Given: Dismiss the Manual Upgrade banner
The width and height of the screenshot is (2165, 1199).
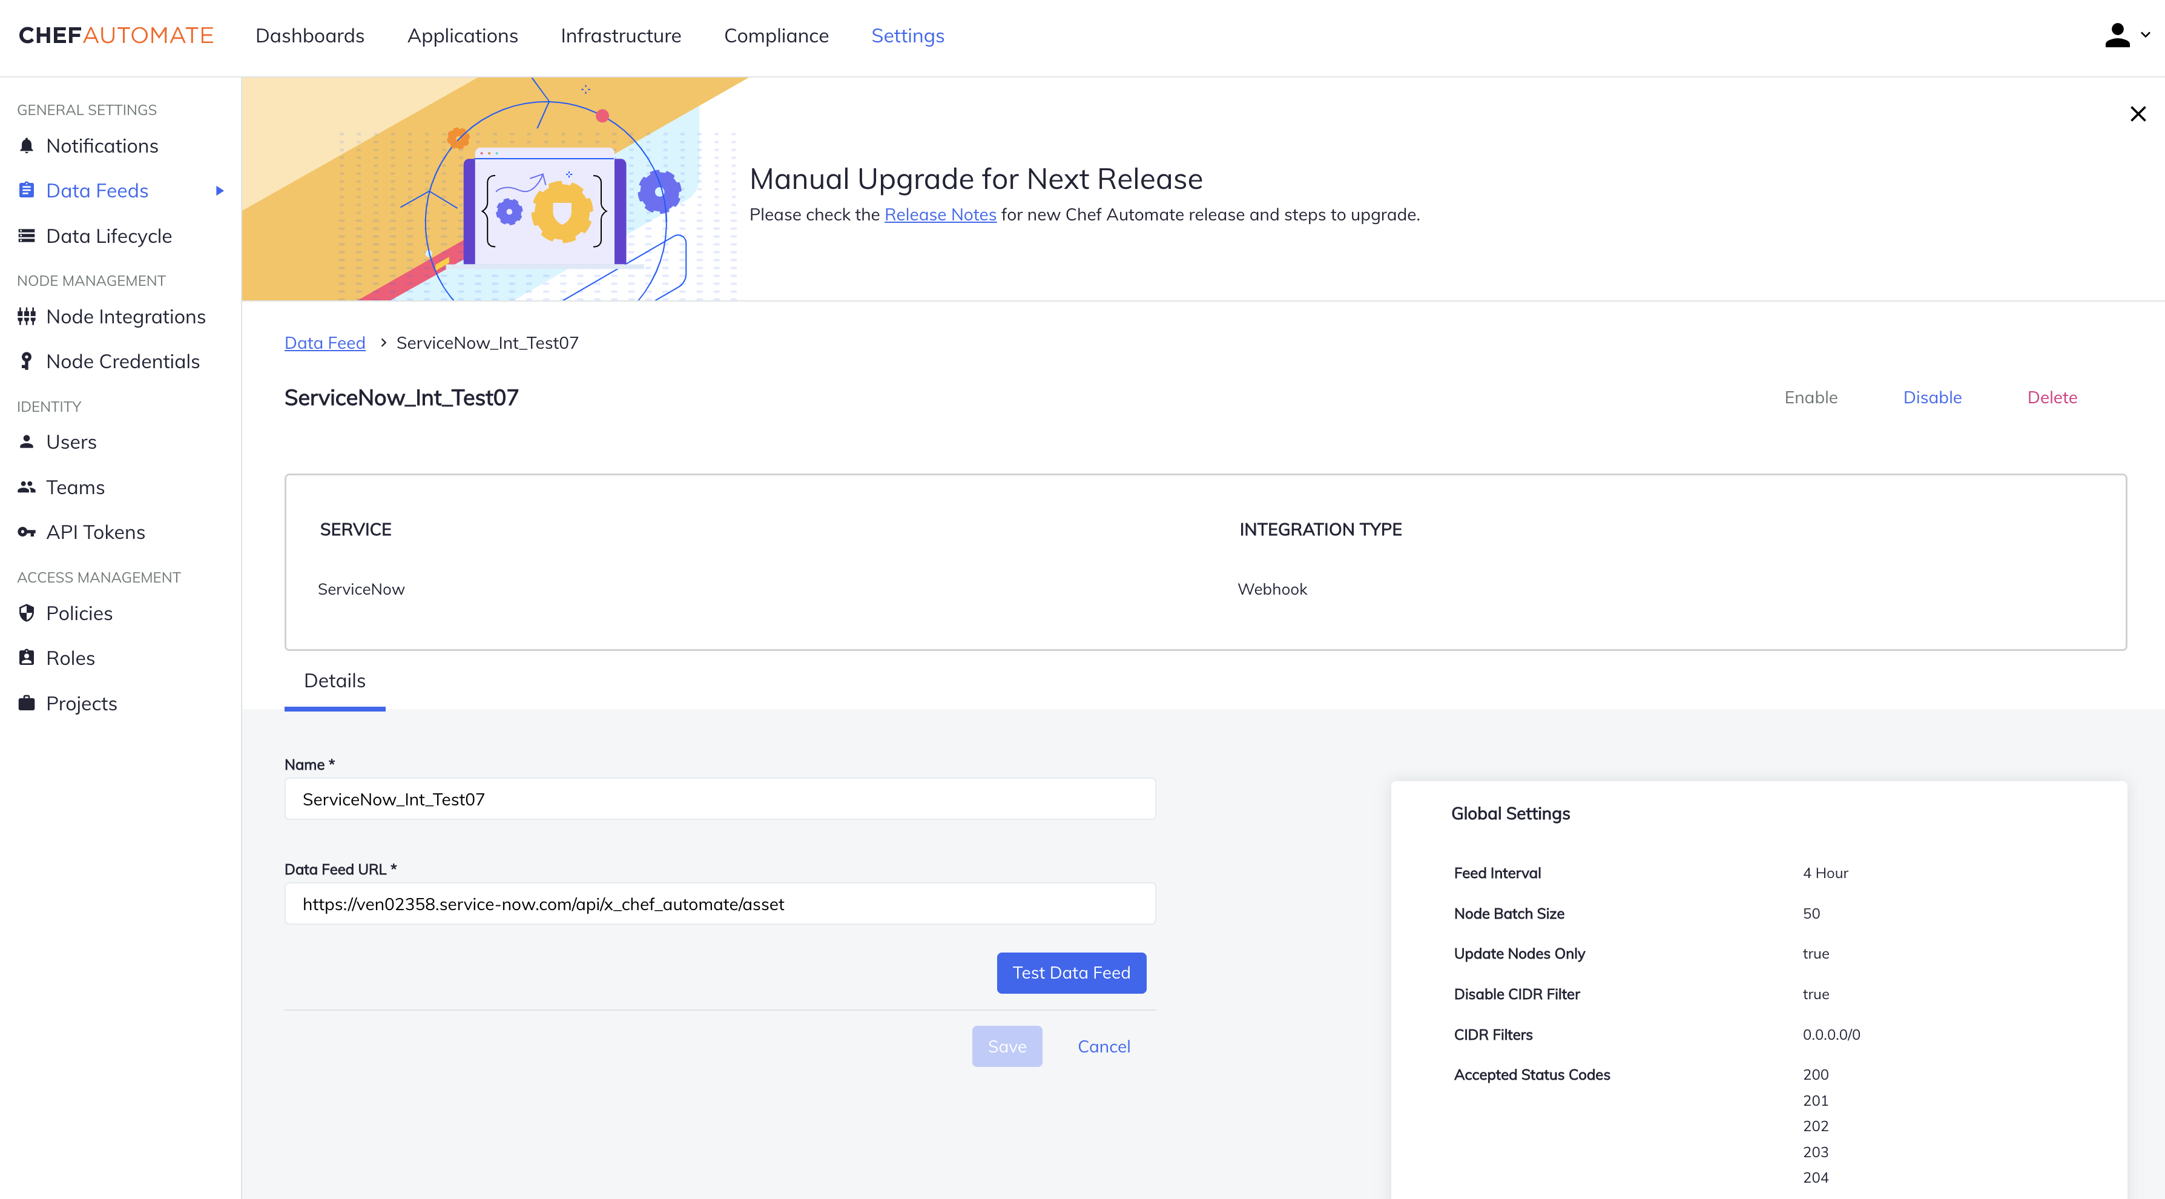Looking at the screenshot, I should click(x=2137, y=113).
